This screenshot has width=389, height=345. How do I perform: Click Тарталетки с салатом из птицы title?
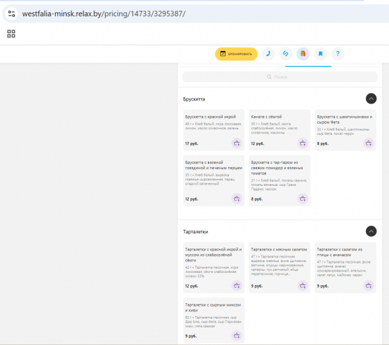pyautogui.click(x=339, y=252)
